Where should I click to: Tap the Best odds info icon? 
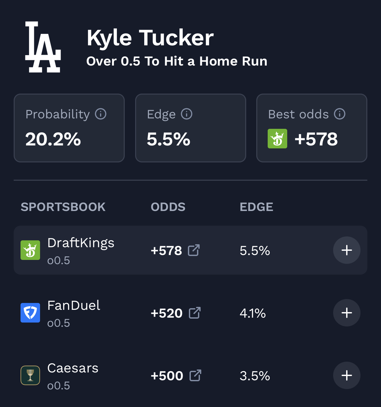[340, 114]
